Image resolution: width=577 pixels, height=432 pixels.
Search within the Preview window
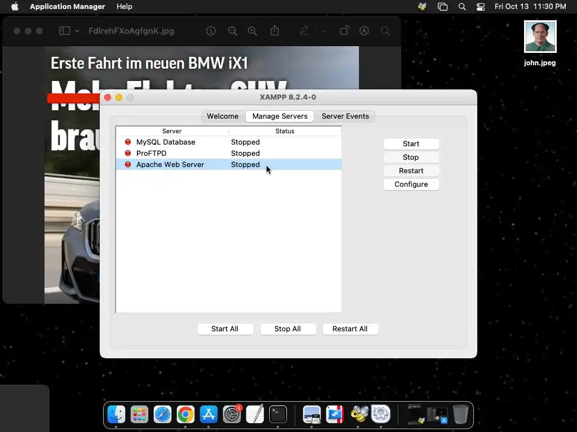385,31
